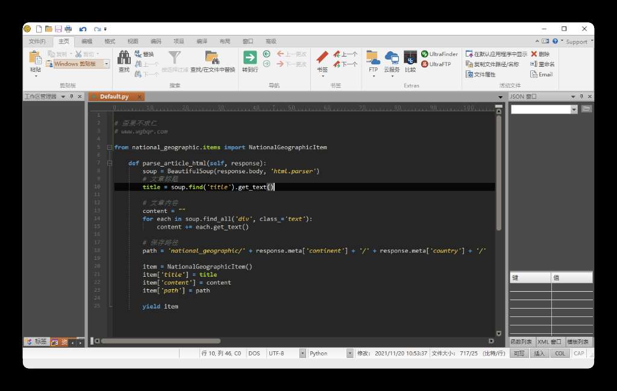
Task: Click 复制文件路径/名称 copy file path
Action: [492, 64]
